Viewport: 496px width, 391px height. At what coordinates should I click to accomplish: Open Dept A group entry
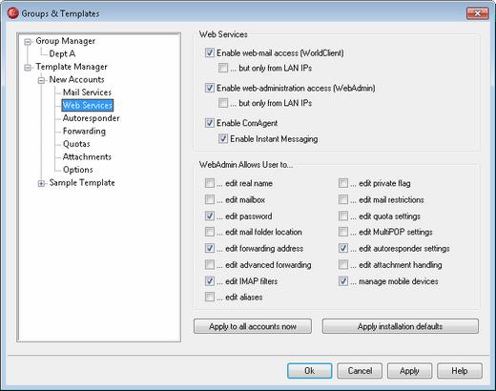(x=62, y=53)
